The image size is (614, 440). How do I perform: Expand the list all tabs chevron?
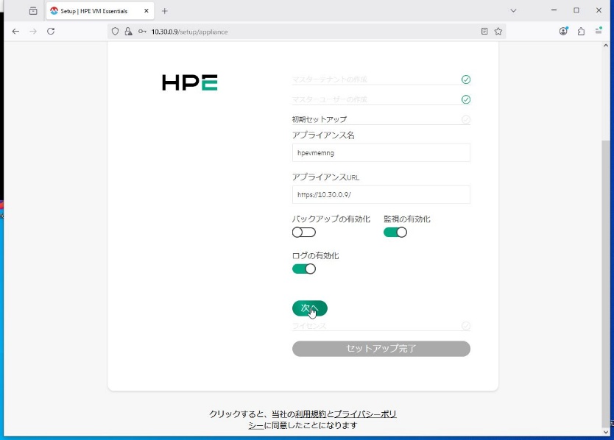513,11
